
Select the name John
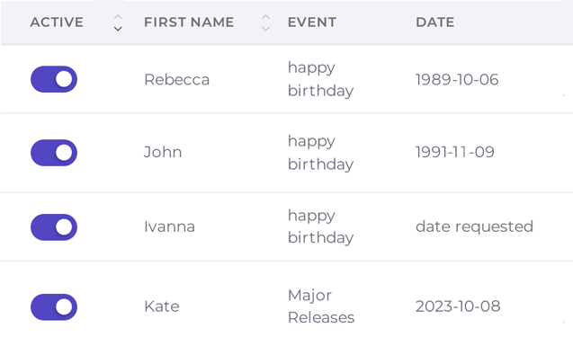tap(163, 152)
